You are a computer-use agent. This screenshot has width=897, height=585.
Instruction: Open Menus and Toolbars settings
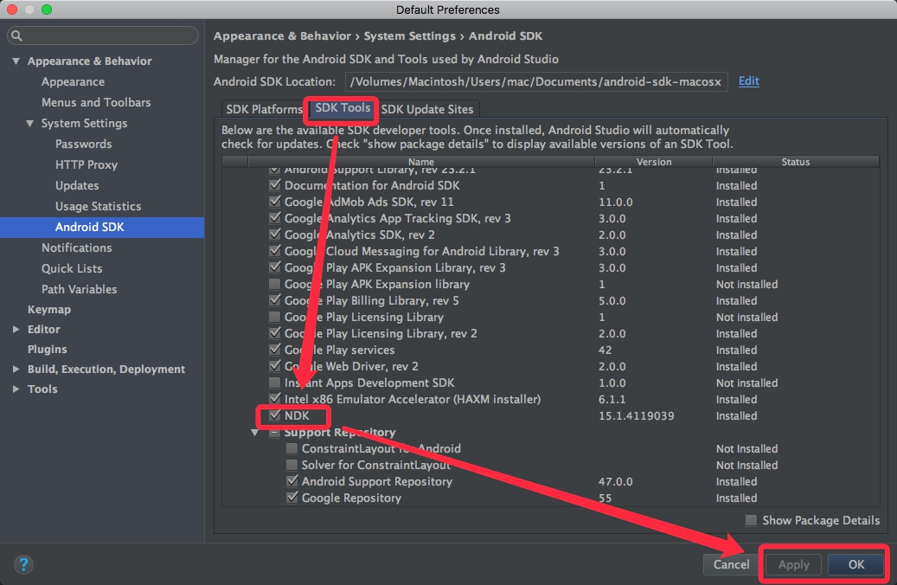pos(96,102)
